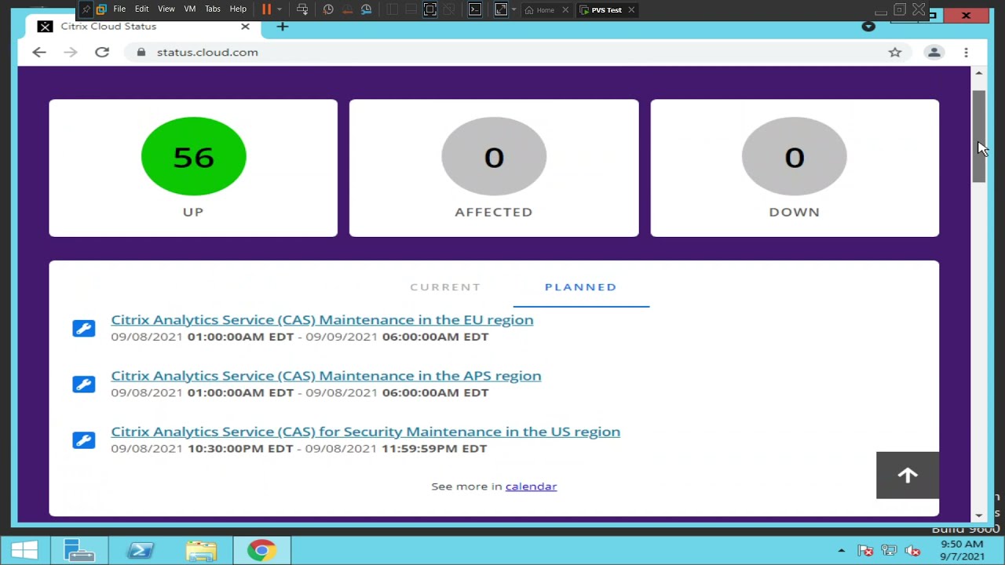1005x565 pixels.
Task: Open the VMware File menu
Action: pos(119,9)
